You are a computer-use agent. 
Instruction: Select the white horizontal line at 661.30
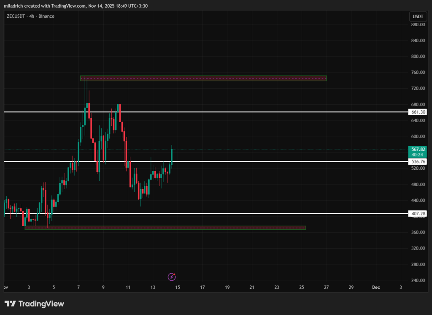pos(253,112)
